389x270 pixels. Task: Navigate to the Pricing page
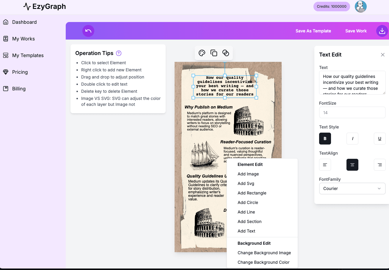click(x=20, y=72)
